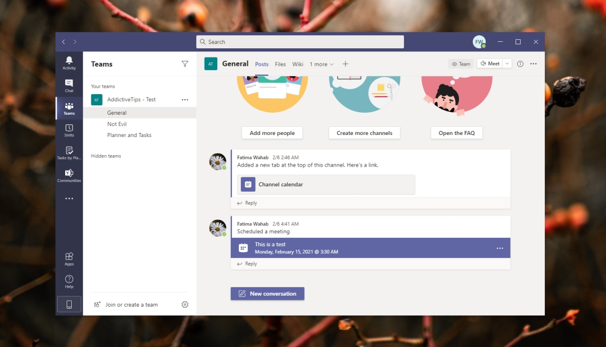Select the General channel
Screen dimensions: 606x347
point(140,113)
